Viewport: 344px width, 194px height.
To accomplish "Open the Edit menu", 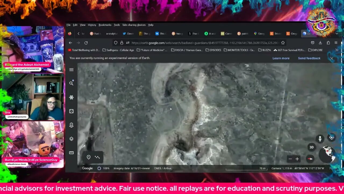I will [75, 25].
